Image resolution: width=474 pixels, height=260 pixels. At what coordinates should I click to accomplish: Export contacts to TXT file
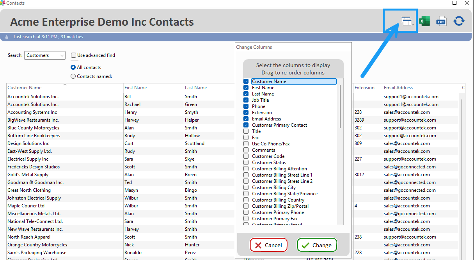441,21
